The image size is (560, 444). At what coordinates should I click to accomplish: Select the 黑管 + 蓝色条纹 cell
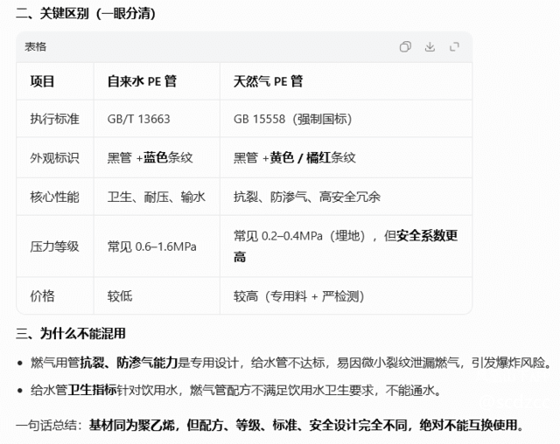pos(150,158)
